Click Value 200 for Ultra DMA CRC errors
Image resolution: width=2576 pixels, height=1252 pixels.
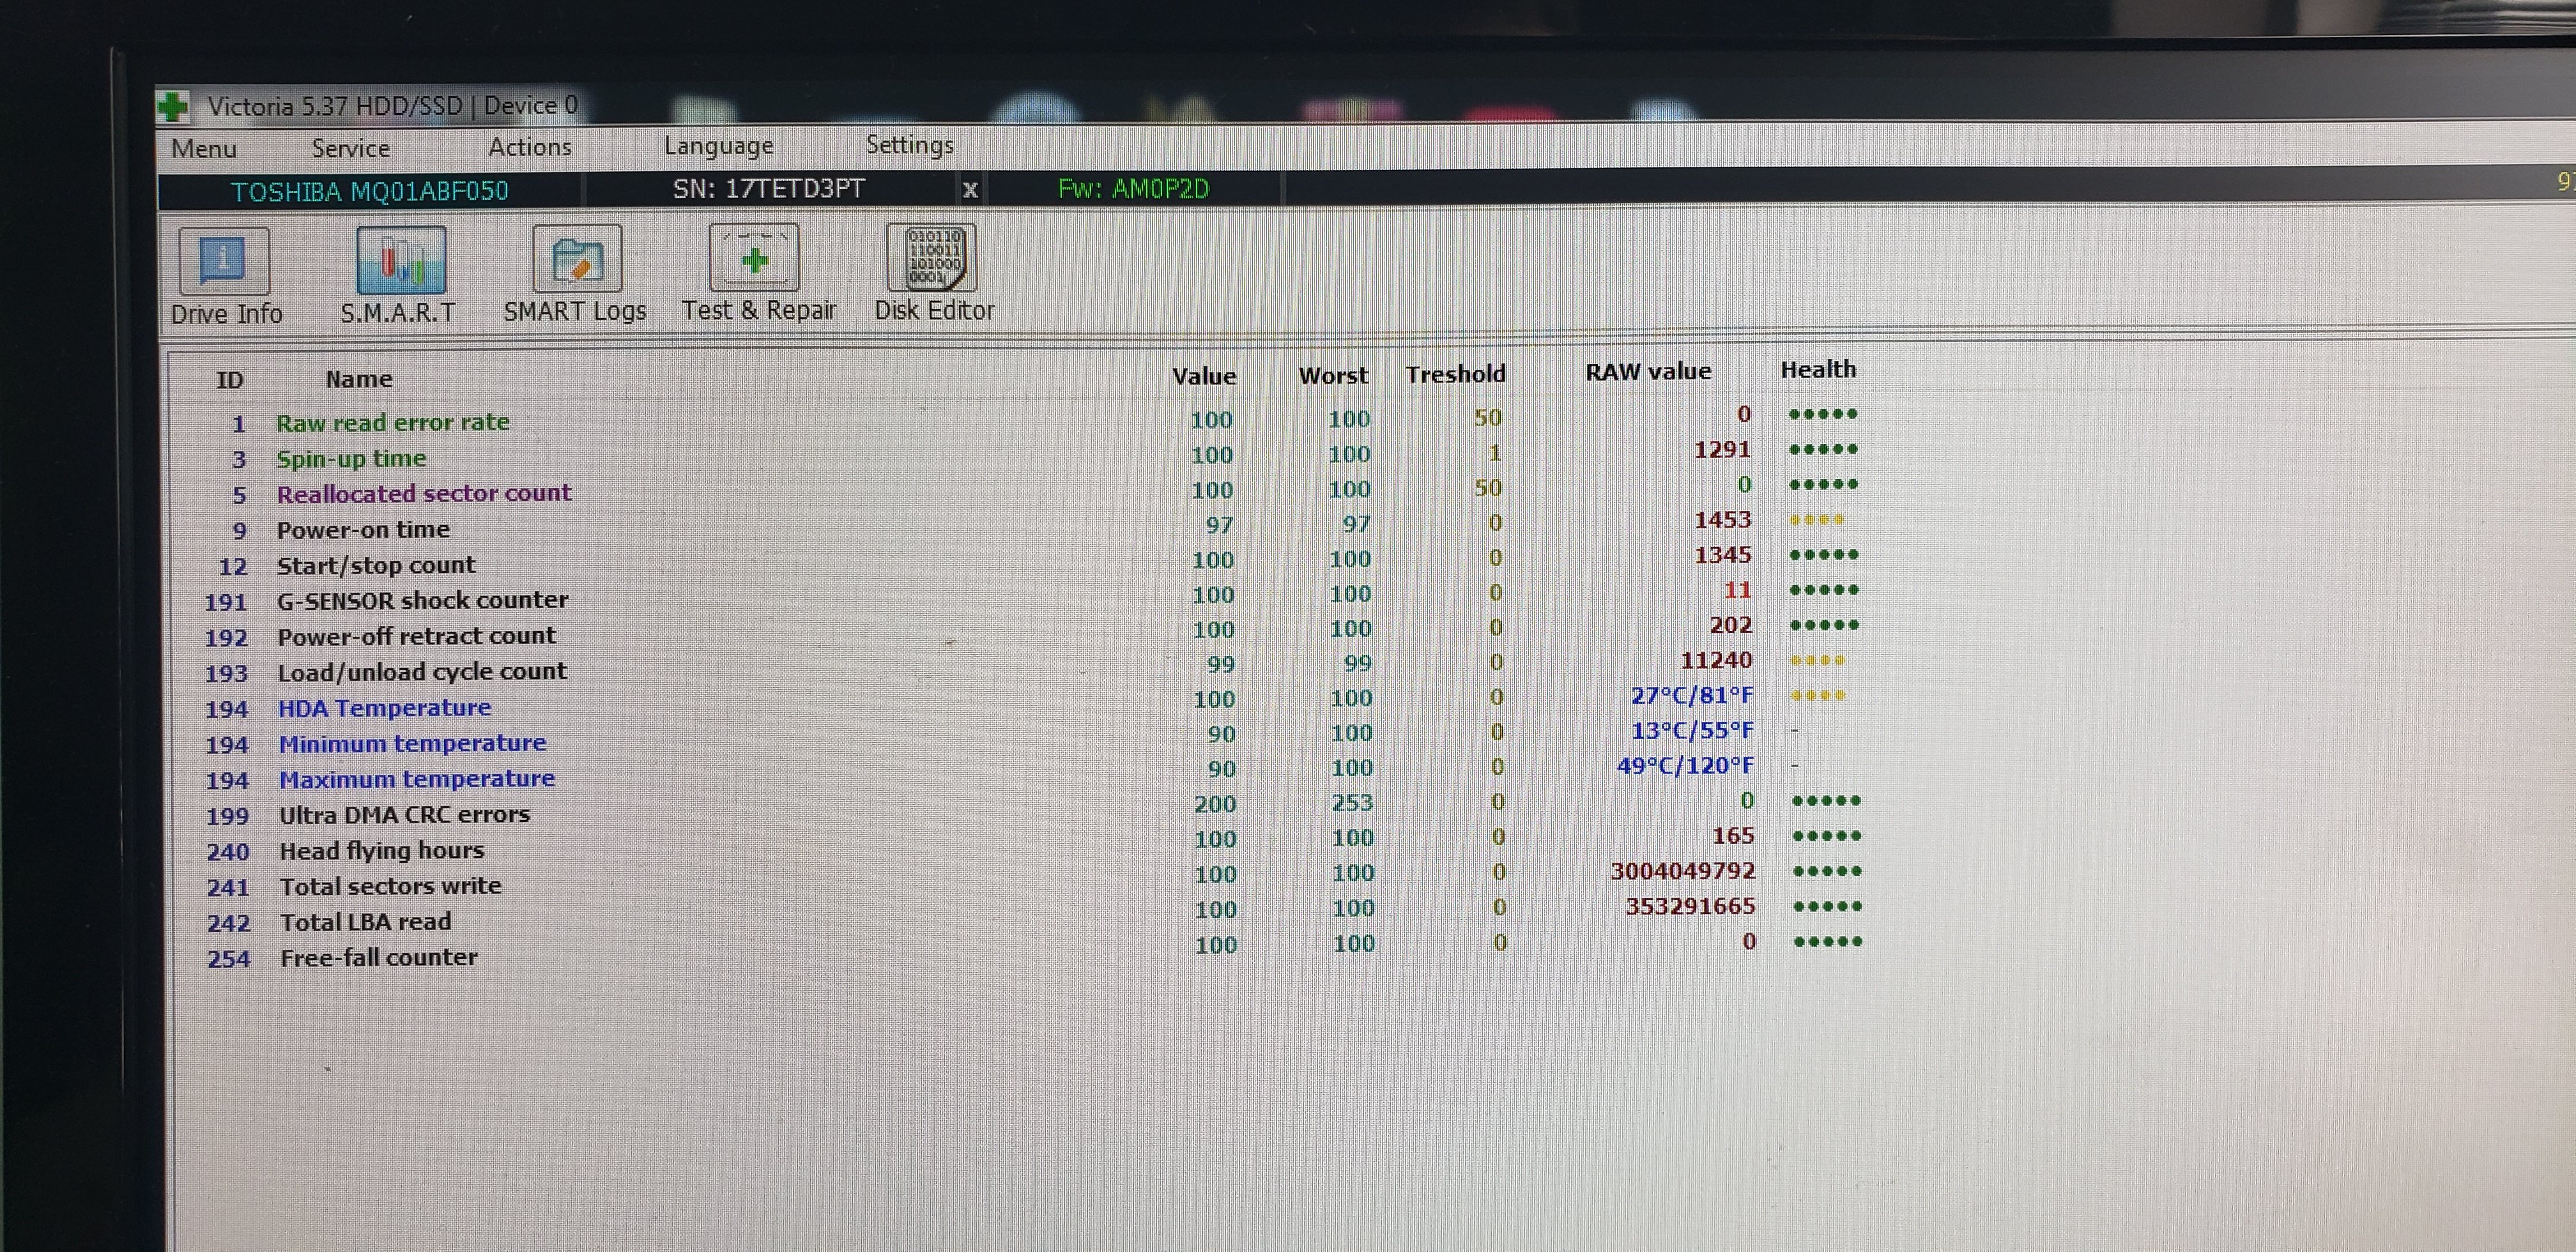click(1215, 804)
